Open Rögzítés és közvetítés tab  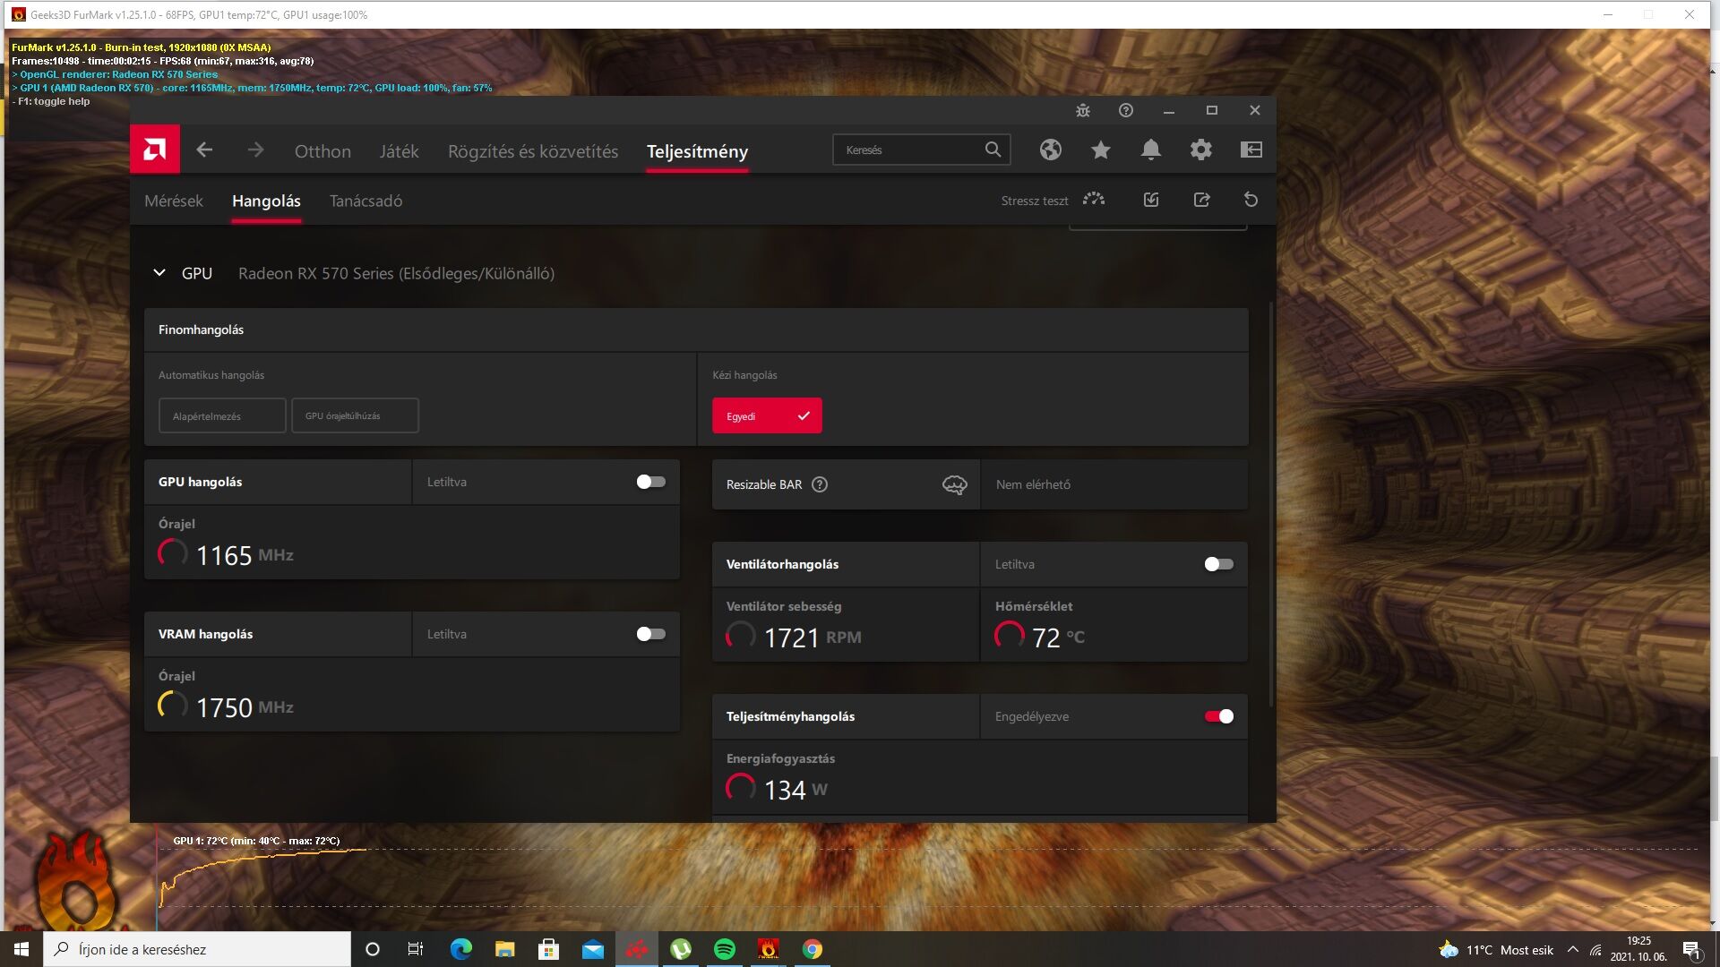click(x=533, y=151)
